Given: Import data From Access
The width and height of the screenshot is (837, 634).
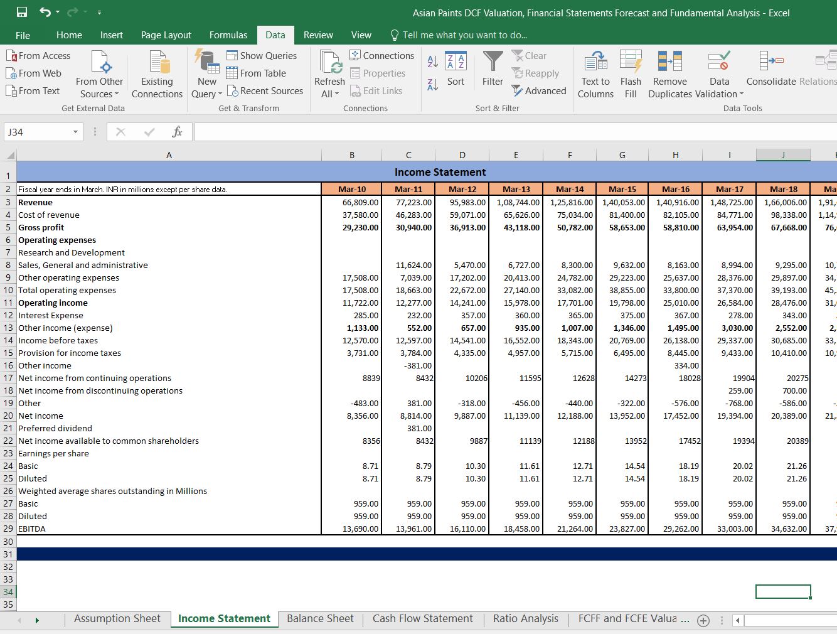Looking at the screenshot, I should 38,56.
